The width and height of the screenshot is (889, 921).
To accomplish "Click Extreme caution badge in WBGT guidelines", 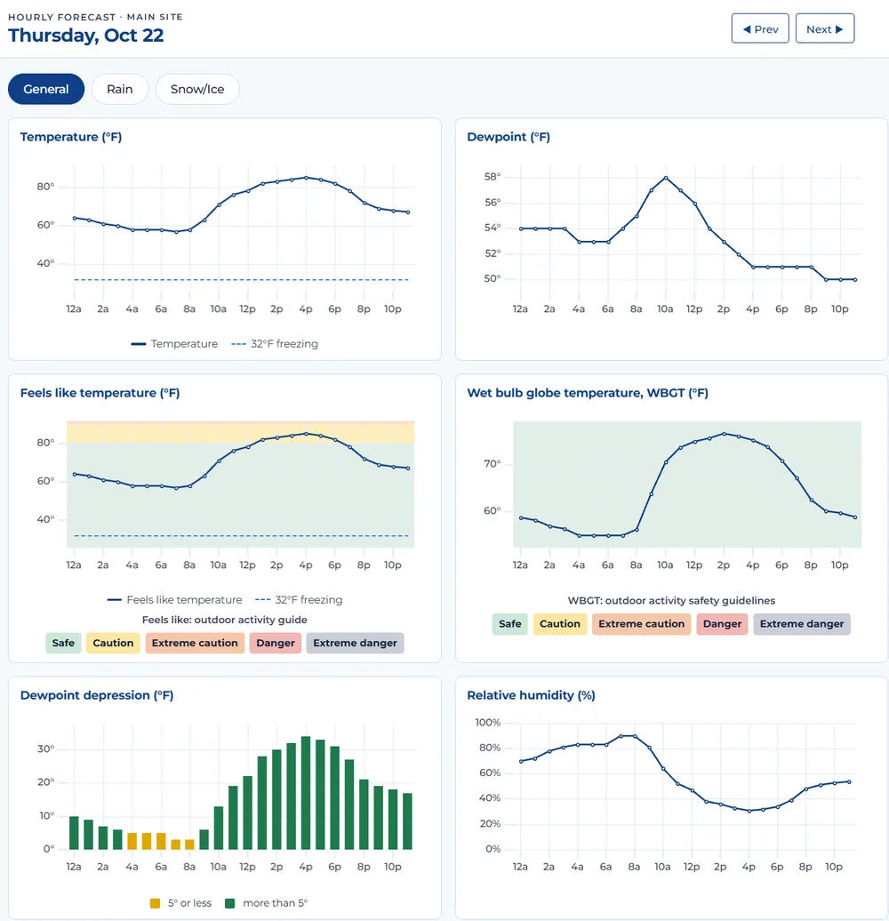I will click(x=641, y=624).
